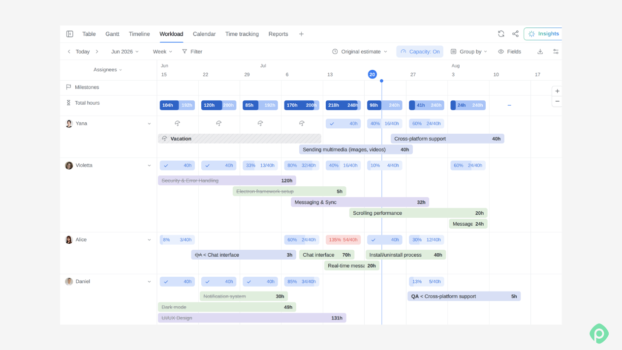Viewport: 622px width, 350px height.
Task: Click Alice's avatar
Action: tap(69, 239)
